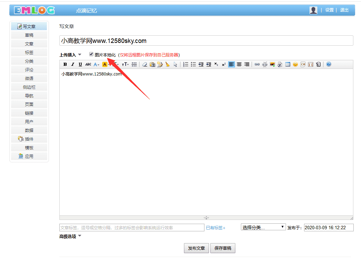
Task: Open the 选择分类 category dropdown
Action: click(263, 227)
